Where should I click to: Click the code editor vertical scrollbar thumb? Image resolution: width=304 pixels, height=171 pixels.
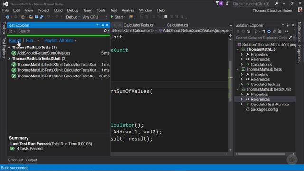(230, 81)
